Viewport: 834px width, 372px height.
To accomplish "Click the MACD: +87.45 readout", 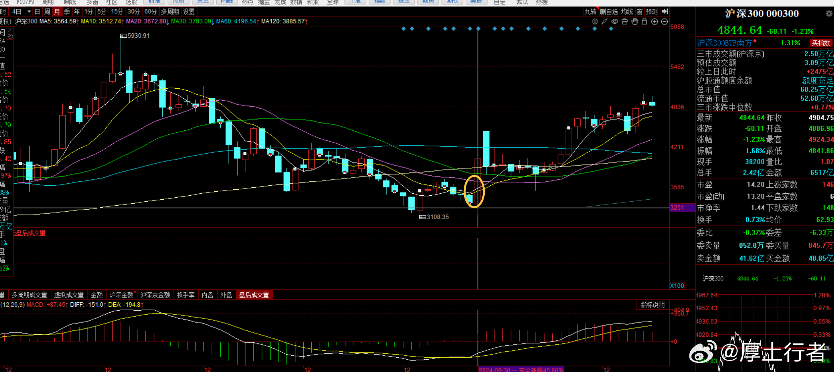I will (x=48, y=305).
